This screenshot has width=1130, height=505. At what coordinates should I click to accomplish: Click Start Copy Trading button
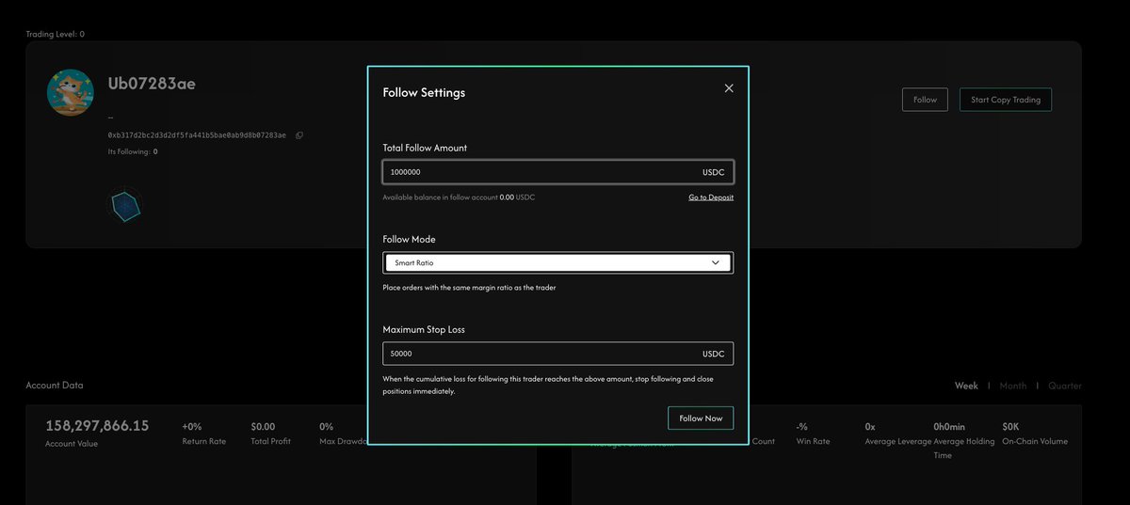click(x=1006, y=100)
